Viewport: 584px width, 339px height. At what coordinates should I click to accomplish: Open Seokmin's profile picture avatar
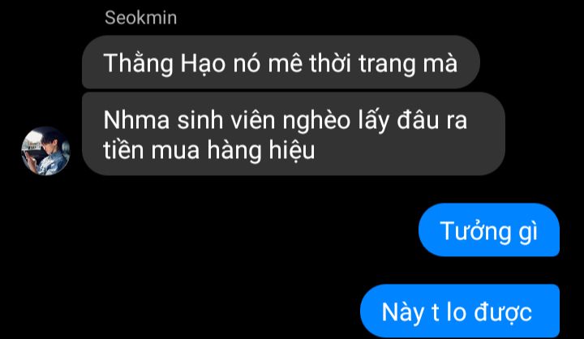click(45, 151)
